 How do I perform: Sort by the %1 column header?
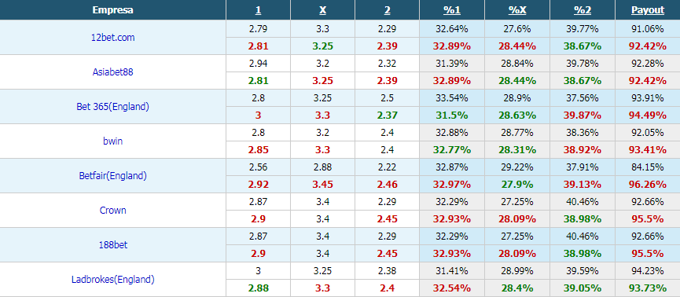point(451,10)
